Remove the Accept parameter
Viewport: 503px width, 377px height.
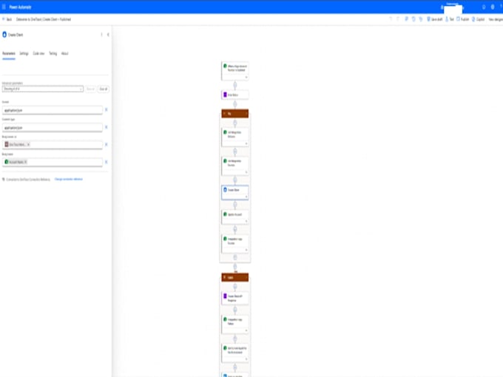tap(107, 110)
